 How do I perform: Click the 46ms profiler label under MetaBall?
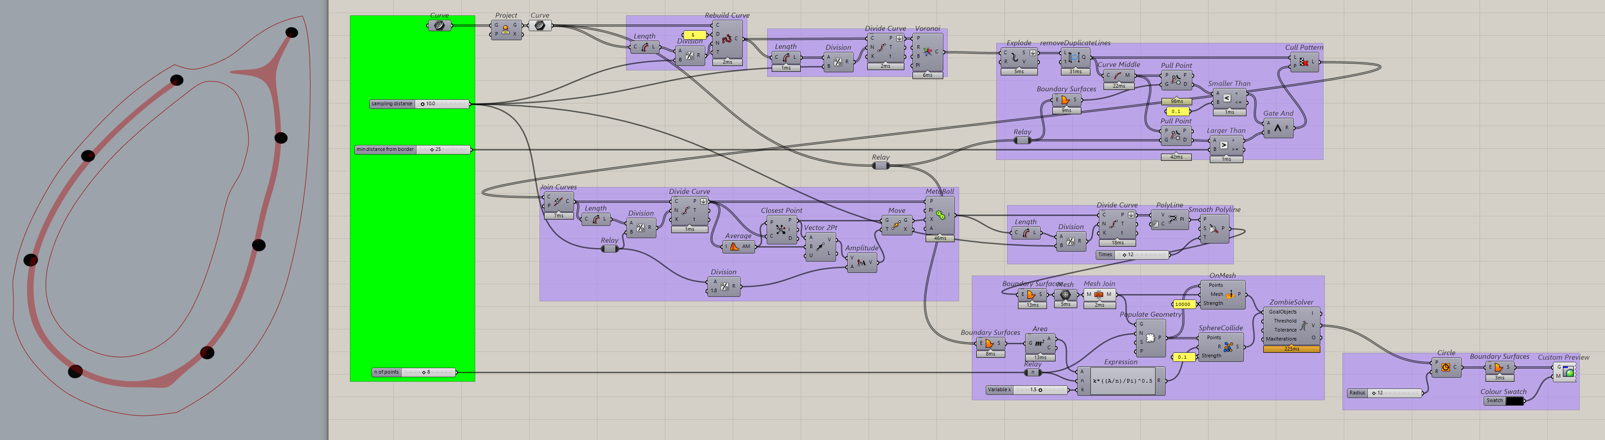pos(940,238)
